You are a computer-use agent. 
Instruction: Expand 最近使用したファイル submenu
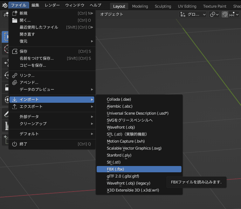(x=52, y=27)
